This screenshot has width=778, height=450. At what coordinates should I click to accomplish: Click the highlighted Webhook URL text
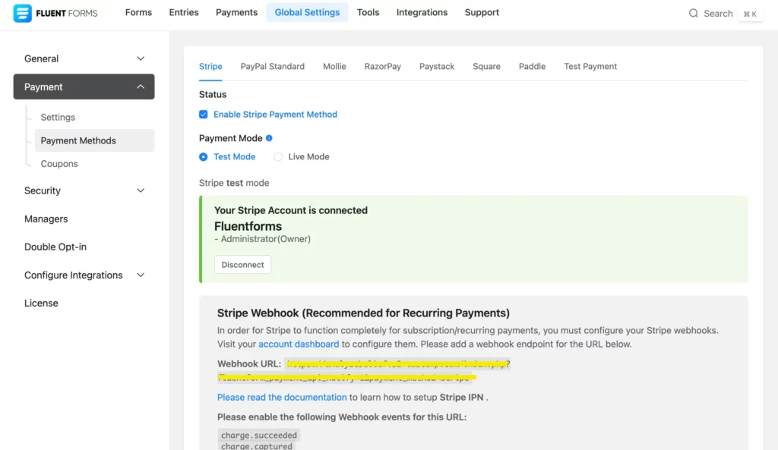(x=363, y=371)
